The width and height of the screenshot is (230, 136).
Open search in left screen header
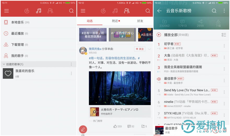coord(71,11)
